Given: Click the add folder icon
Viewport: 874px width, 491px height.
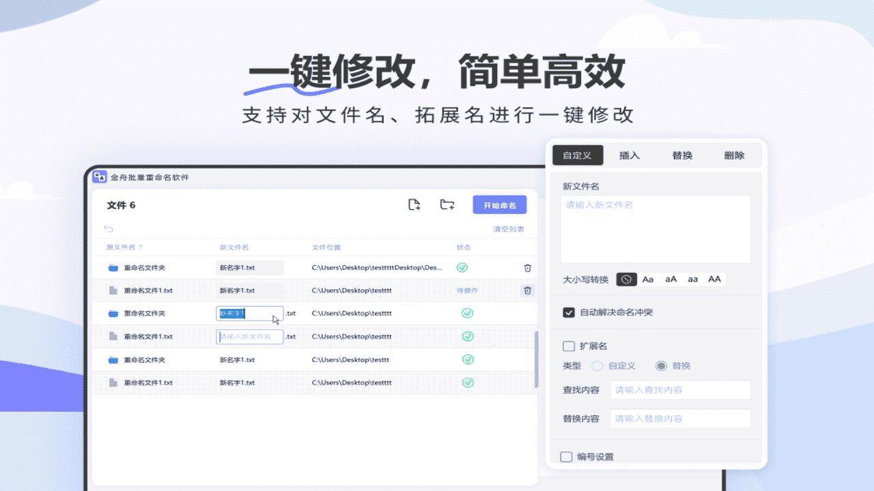Looking at the screenshot, I should pos(447,205).
